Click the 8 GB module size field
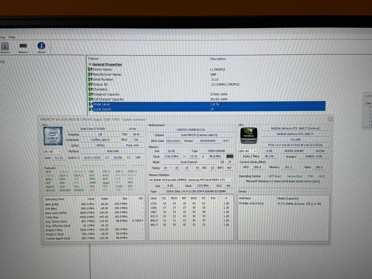The image size is (372, 279). 170,186
